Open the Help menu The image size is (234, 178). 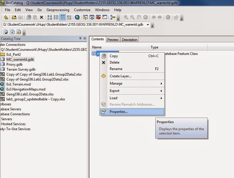coord(118,10)
